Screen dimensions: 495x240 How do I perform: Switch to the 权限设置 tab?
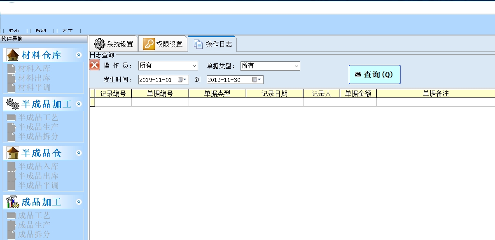[x=163, y=44]
